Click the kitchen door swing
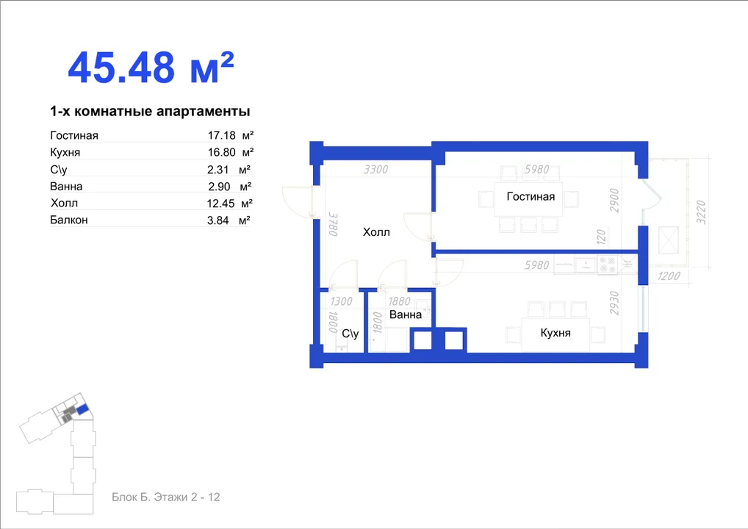 (448, 273)
